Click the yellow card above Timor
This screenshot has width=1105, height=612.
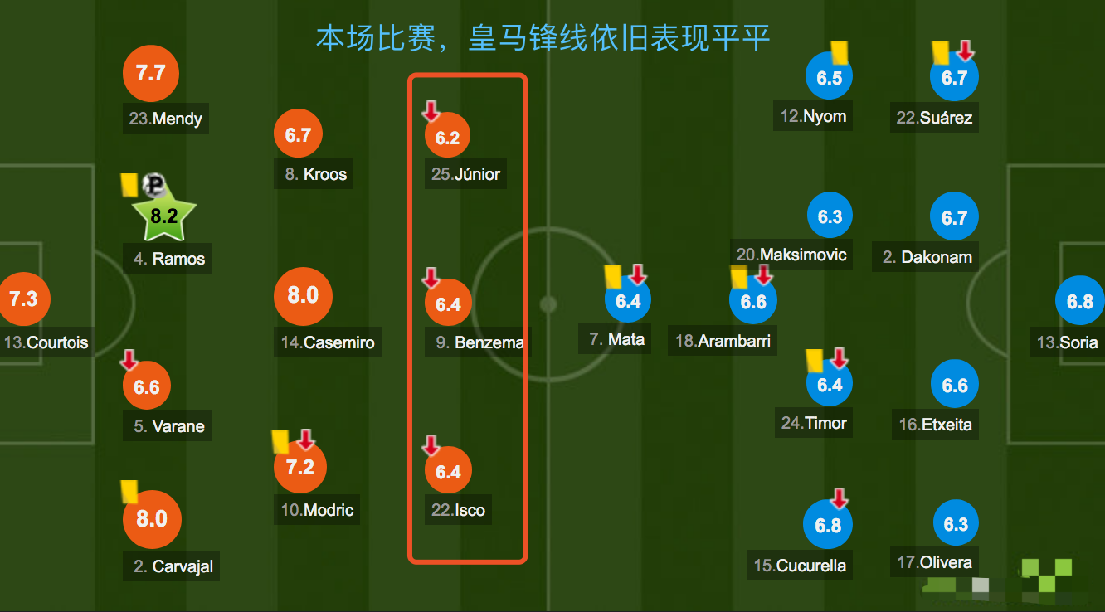pos(815,360)
